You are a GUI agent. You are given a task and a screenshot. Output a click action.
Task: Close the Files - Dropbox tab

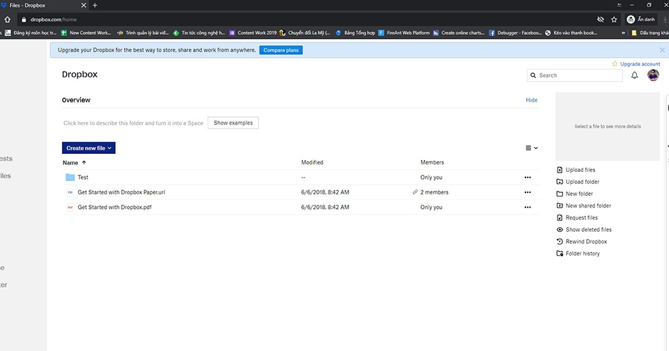(x=83, y=6)
